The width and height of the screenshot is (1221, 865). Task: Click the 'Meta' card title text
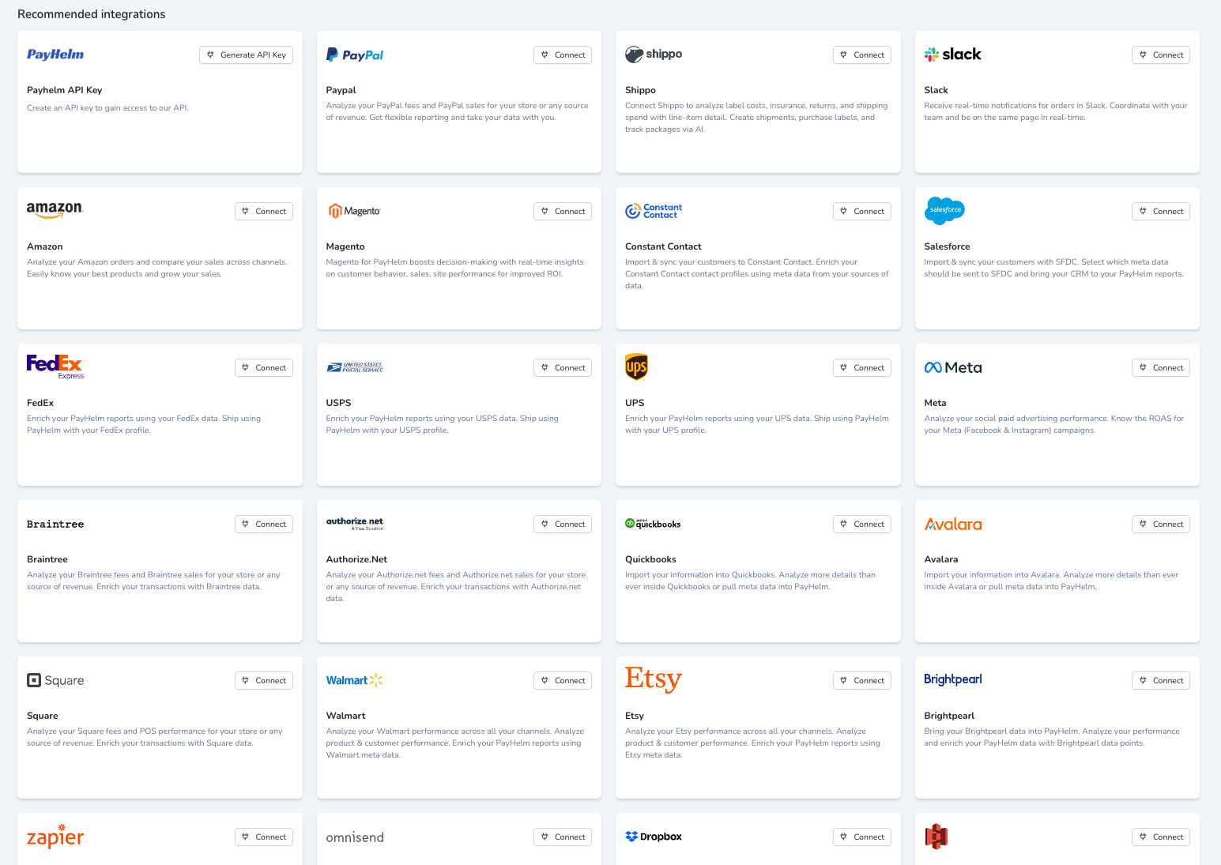coord(935,403)
